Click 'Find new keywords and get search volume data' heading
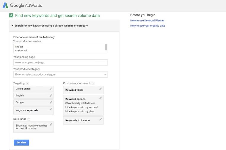This screenshot has width=226, height=150. (57, 15)
